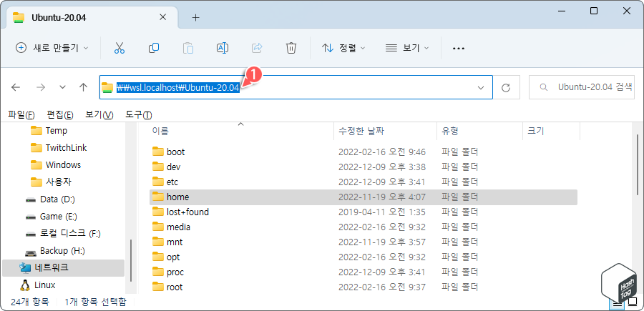The width and height of the screenshot is (644, 311).
Task: Click the 네트워크 network icon in sidebar
Action: tap(26, 268)
